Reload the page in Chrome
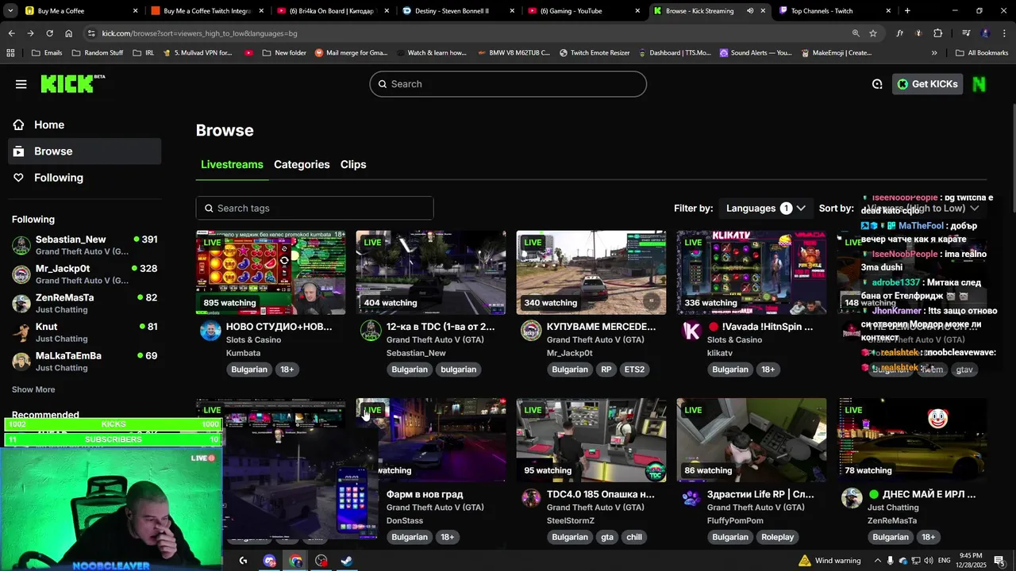This screenshot has height=571, width=1016. pyautogui.click(x=49, y=33)
